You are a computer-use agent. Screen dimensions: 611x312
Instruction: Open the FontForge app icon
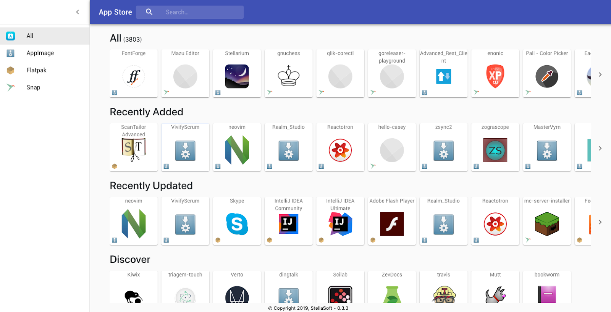[134, 76]
